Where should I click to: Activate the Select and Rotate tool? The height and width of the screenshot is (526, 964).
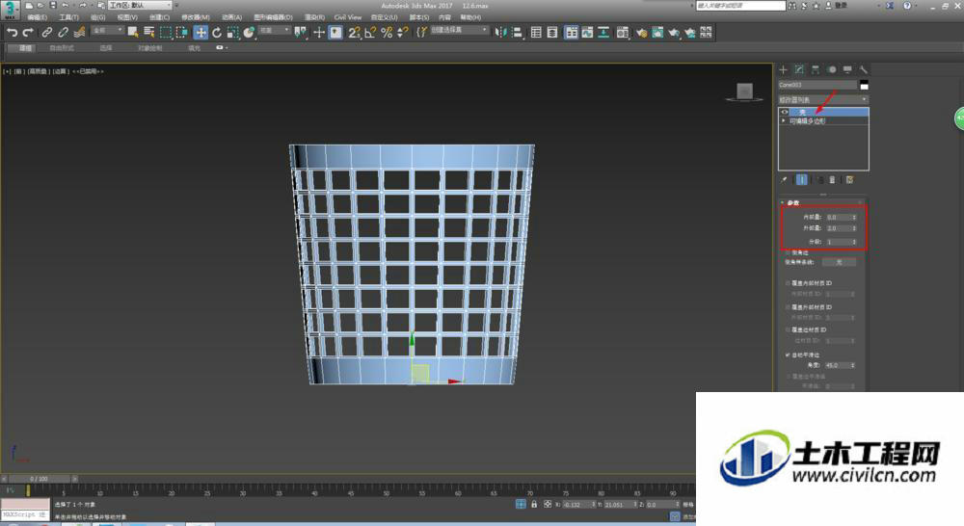pyautogui.click(x=216, y=33)
